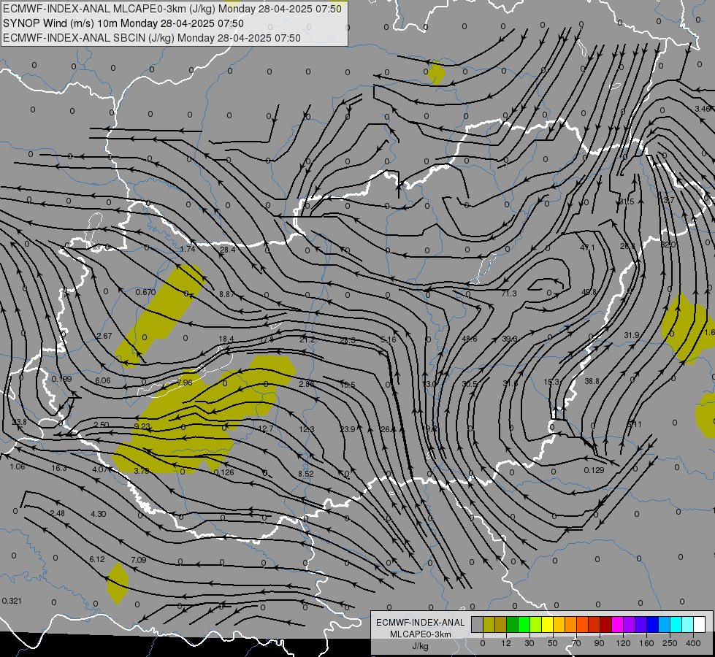The height and width of the screenshot is (657, 715).
Task: Click the 7.09 map value
Action: [139, 559]
